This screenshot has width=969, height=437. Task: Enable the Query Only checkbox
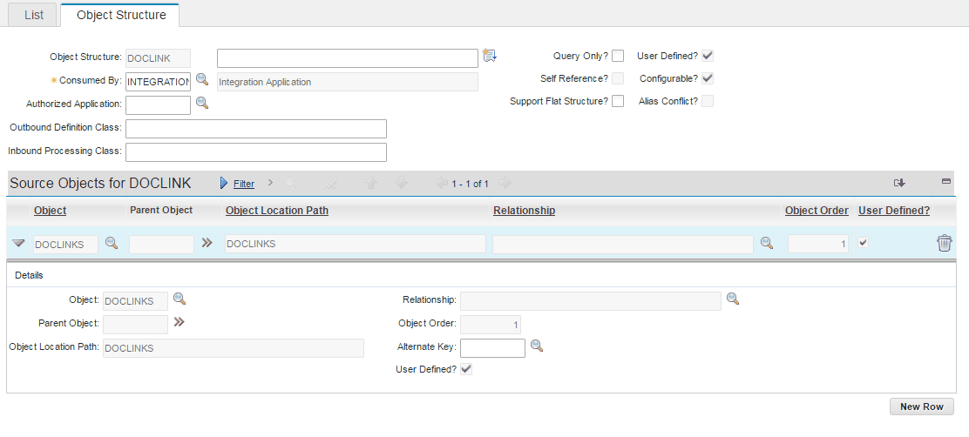[618, 57]
